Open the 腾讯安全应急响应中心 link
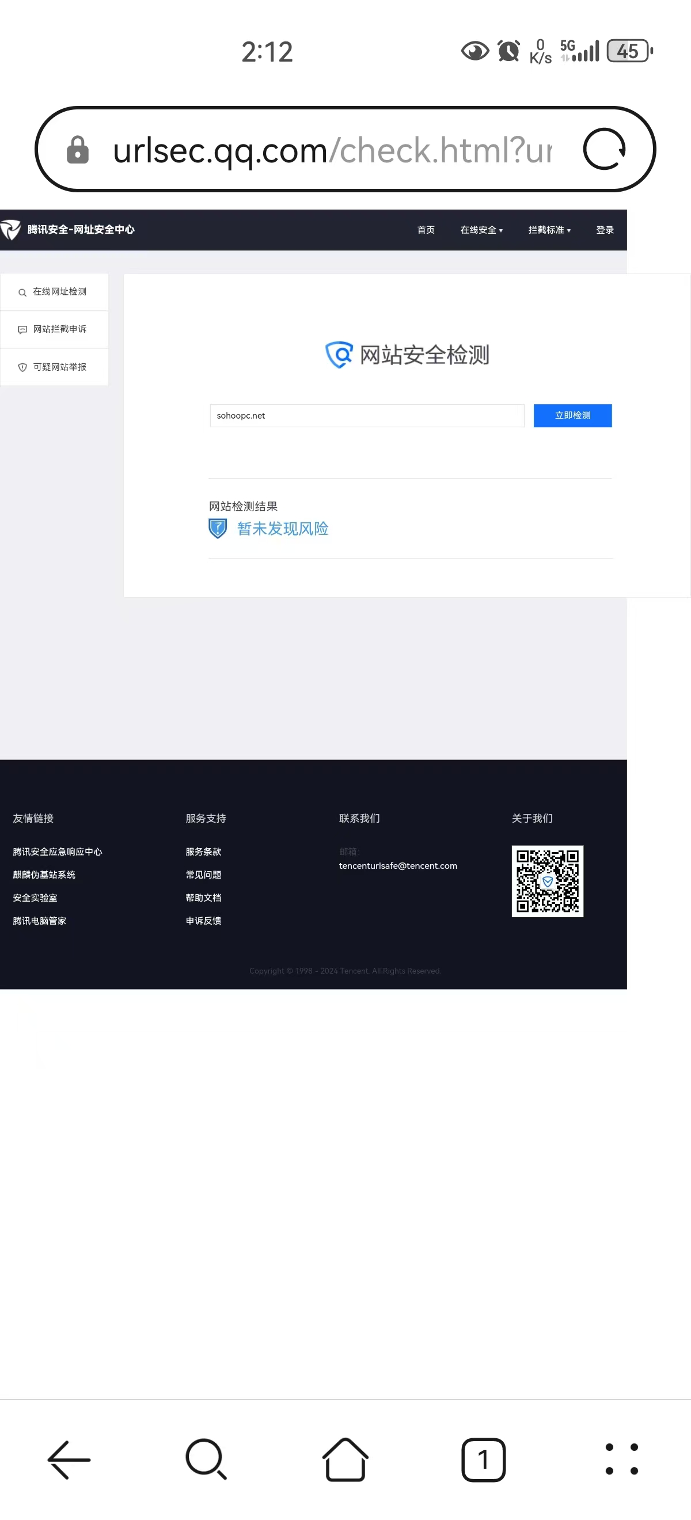The image size is (691, 1520). pyautogui.click(x=58, y=852)
